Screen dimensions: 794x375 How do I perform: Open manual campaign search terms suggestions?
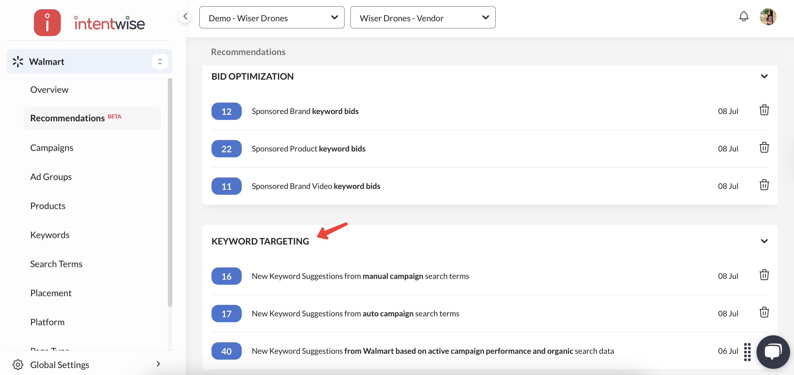pyautogui.click(x=360, y=276)
